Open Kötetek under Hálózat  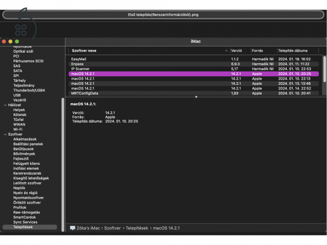coord(20,115)
